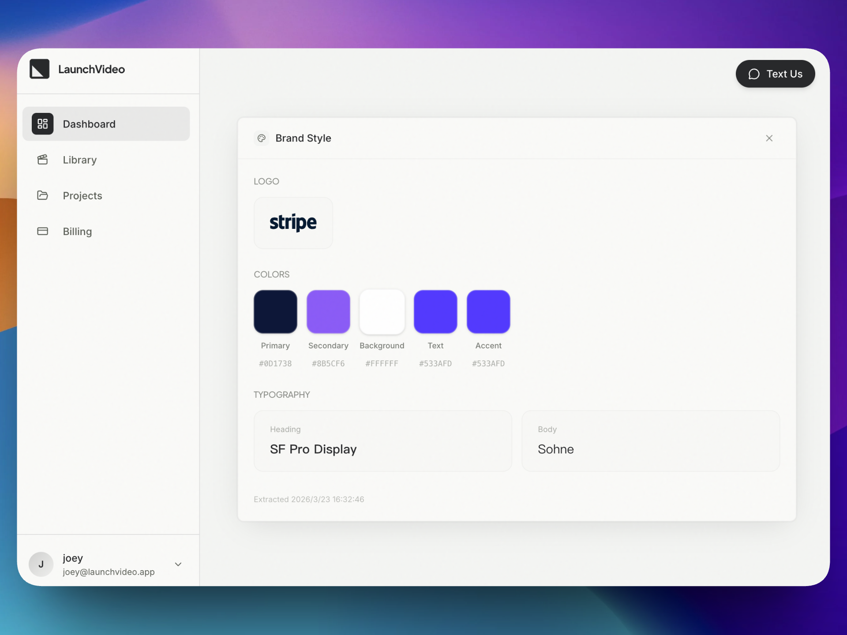Select the Dashboard grid icon
Image resolution: width=847 pixels, height=635 pixels.
(x=43, y=124)
